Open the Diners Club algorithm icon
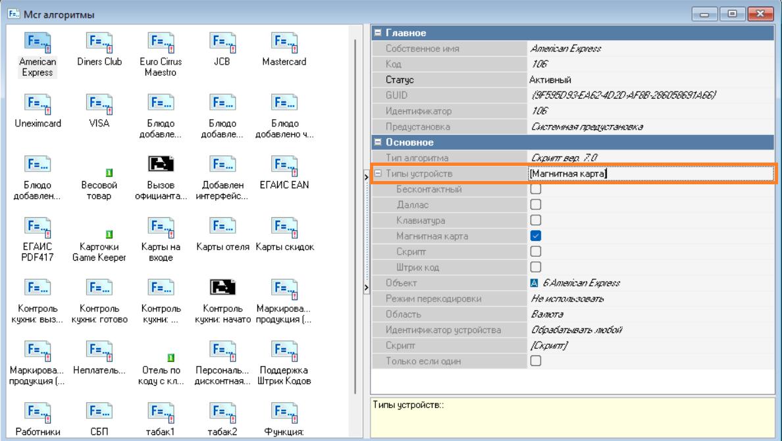The height and width of the screenshot is (441, 782). pos(99,43)
